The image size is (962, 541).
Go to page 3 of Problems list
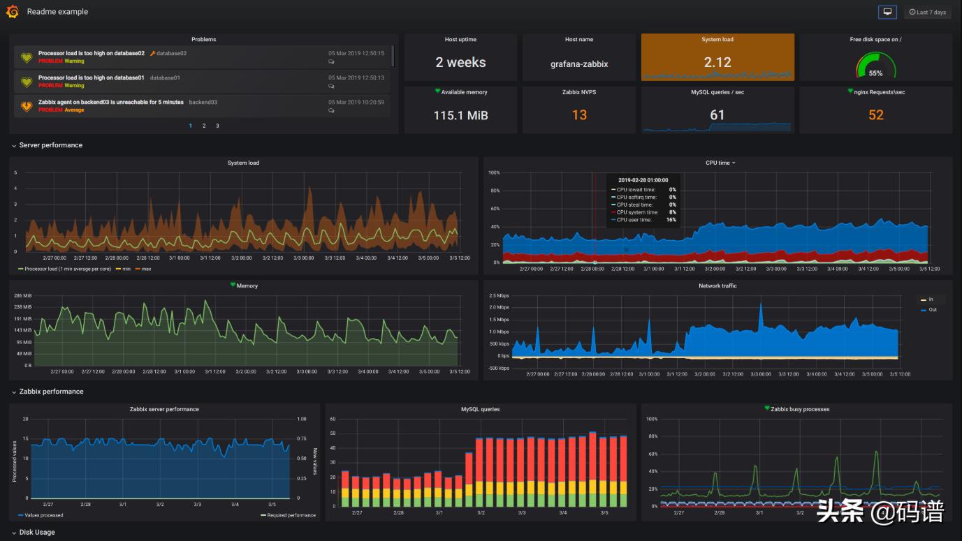tap(217, 126)
